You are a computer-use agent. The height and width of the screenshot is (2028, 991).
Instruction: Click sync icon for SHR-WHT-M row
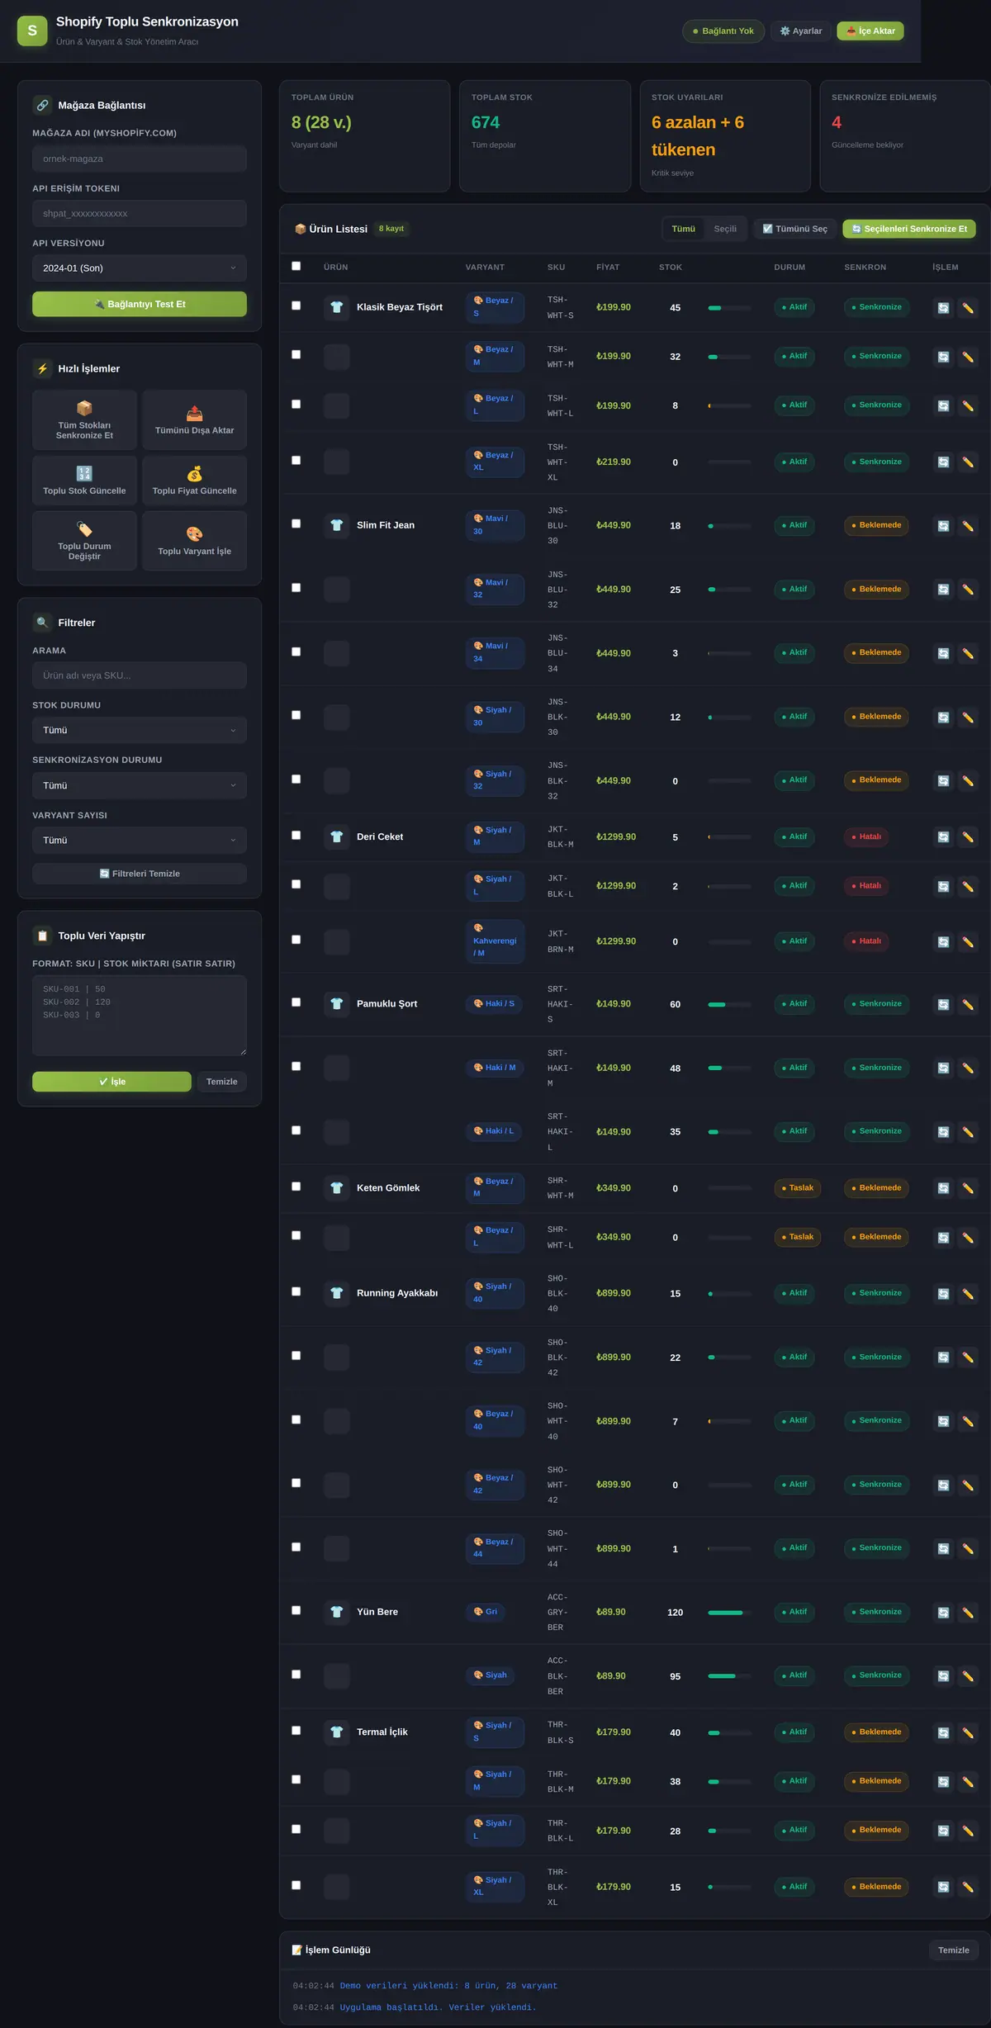coord(943,1188)
